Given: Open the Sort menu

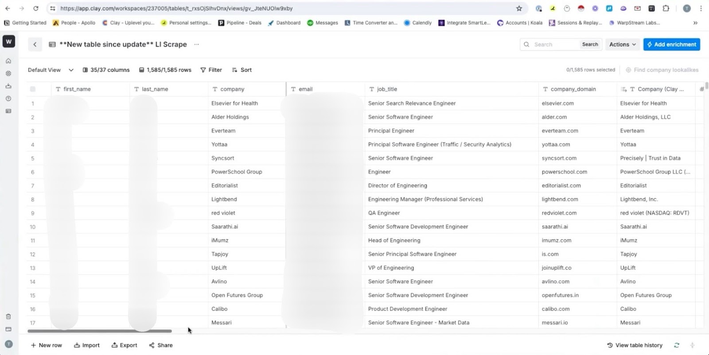Looking at the screenshot, I should pyautogui.click(x=242, y=70).
